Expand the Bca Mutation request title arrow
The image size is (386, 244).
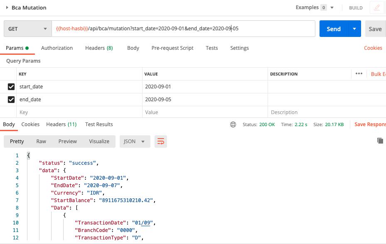(x=7, y=7)
